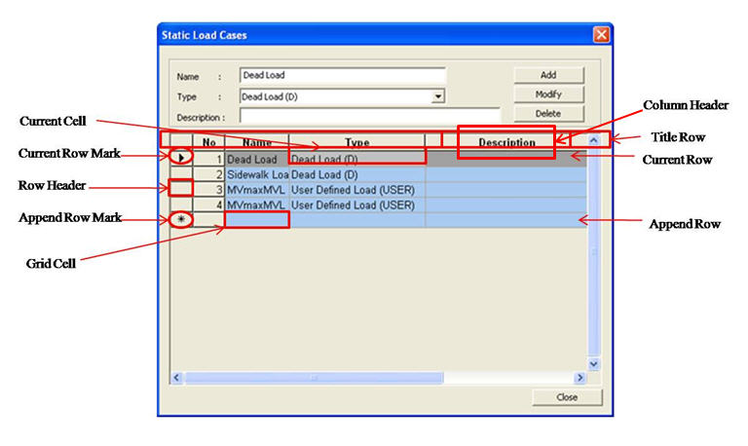The width and height of the screenshot is (748, 446).
Task: Click the vertical scrollbar down arrow
Action: pyautogui.click(x=594, y=363)
